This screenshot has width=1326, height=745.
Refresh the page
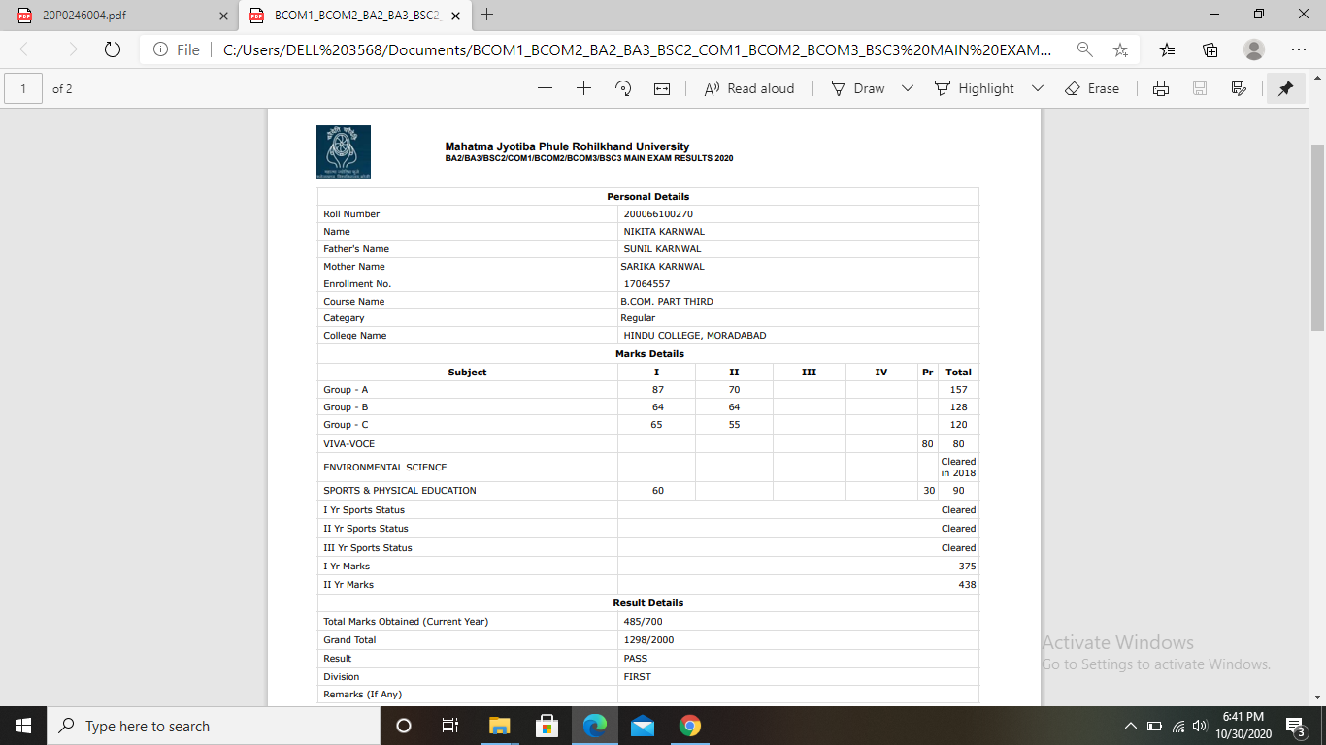click(112, 49)
